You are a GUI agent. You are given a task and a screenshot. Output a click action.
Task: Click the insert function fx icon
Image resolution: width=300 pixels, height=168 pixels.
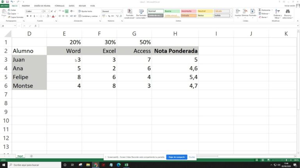tap(36, 26)
